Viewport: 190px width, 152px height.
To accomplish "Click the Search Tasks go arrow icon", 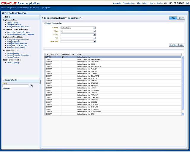I will pyautogui.click(x=31, y=86).
